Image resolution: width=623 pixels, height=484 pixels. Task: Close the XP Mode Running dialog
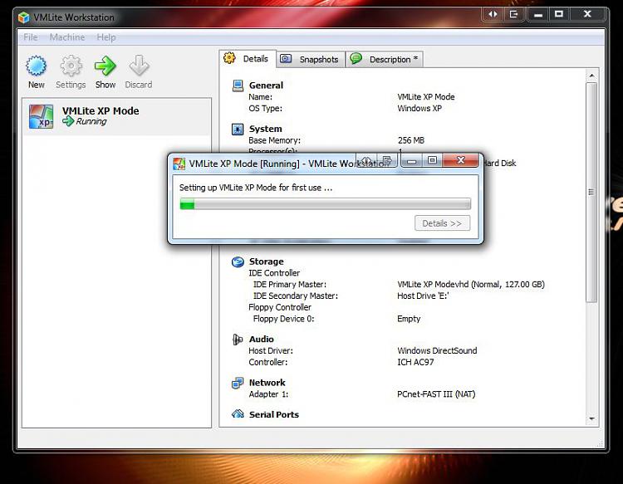coord(460,160)
